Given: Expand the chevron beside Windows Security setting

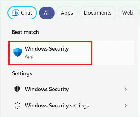Looking at the screenshot, I should click(x=125, y=89).
